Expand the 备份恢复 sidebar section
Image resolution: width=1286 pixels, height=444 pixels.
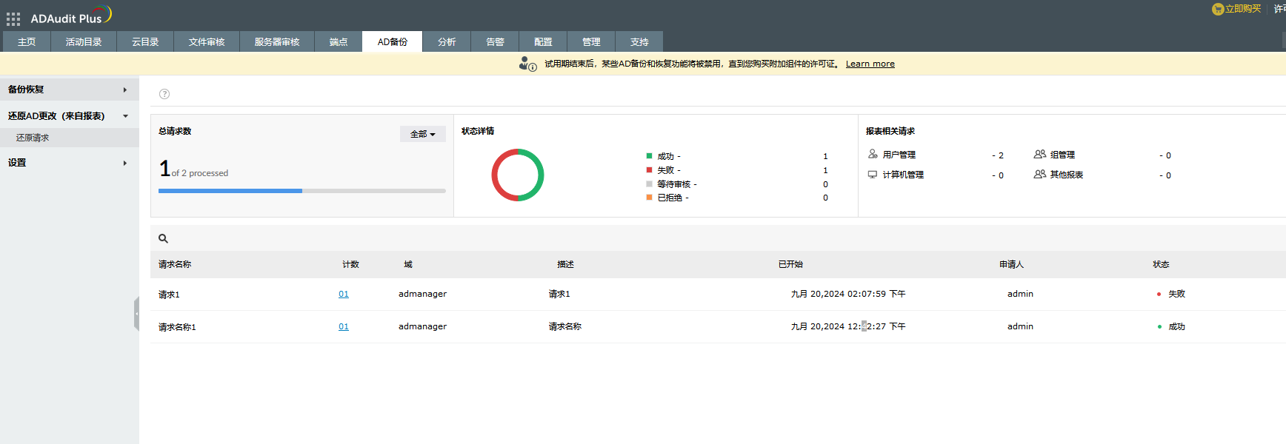(x=124, y=90)
